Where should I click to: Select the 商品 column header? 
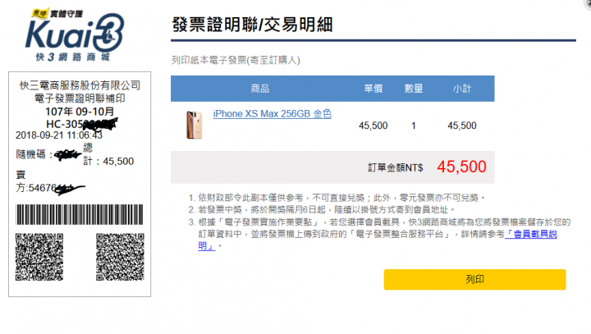coord(260,89)
